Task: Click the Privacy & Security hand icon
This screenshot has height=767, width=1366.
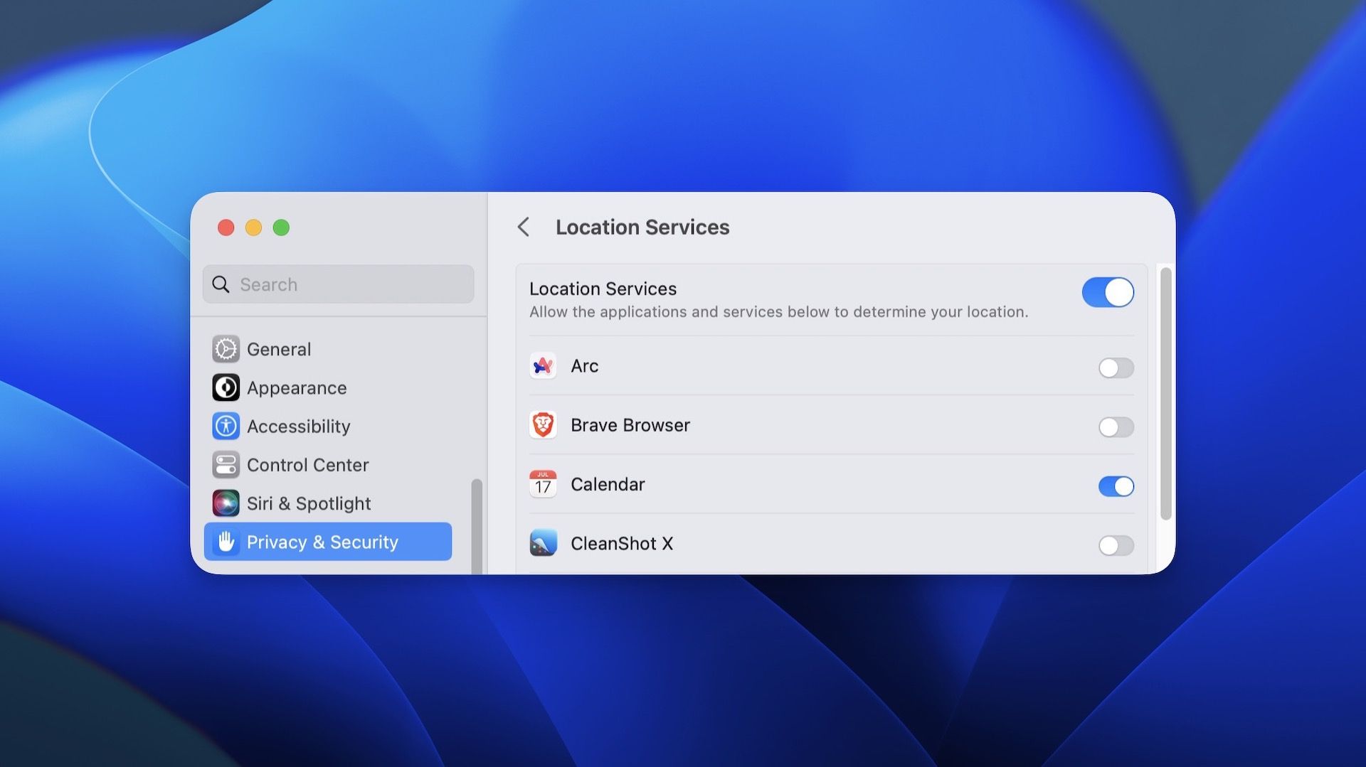Action: [226, 542]
